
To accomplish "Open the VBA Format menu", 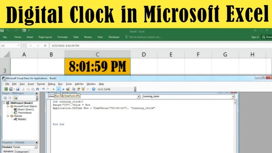I will click(x=41, y=84).
